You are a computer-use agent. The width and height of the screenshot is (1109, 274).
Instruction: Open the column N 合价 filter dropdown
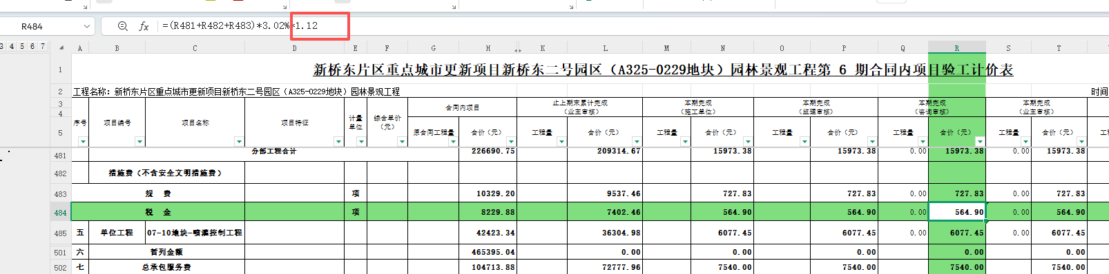click(748, 141)
